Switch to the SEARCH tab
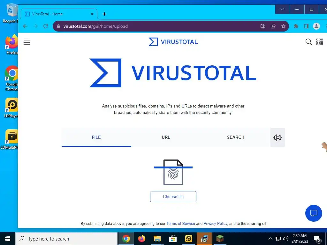Image resolution: width=327 pixels, height=245 pixels. pyautogui.click(x=235, y=137)
